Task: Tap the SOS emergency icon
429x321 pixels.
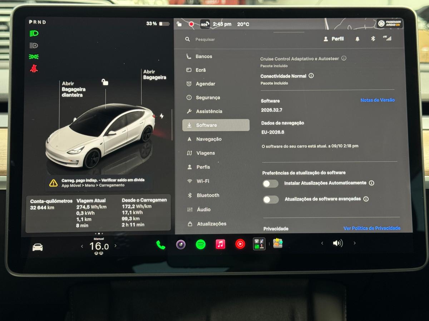Action: [205, 24]
